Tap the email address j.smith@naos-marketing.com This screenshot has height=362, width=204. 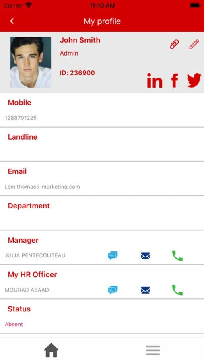43,187
